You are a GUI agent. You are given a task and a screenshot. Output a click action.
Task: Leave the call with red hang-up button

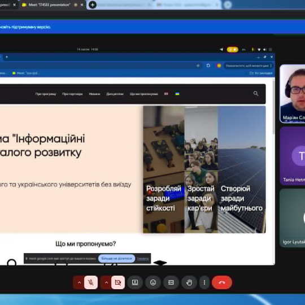[x=222, y=282]
